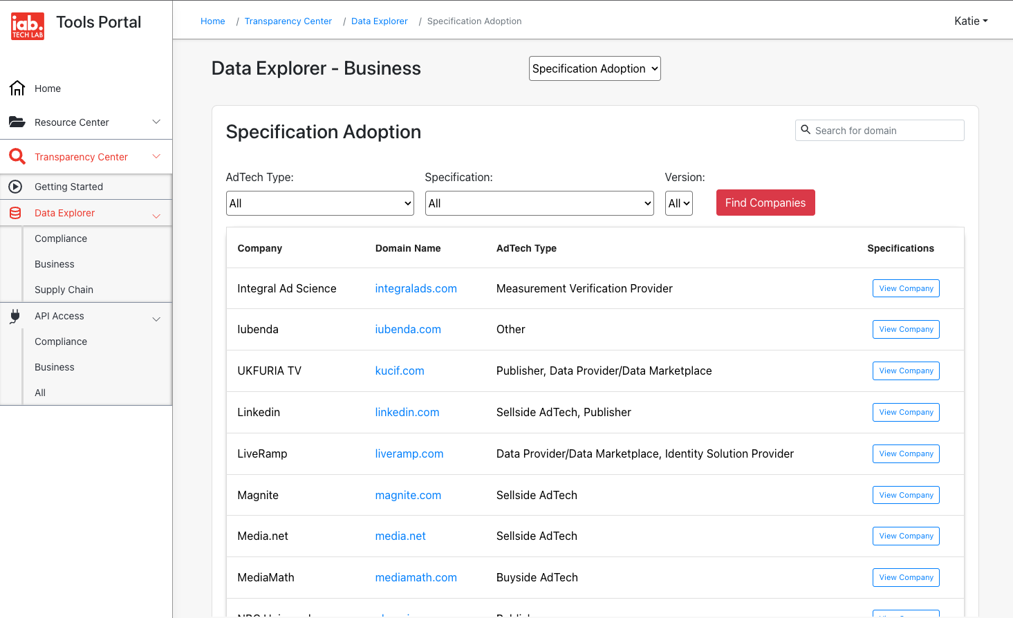
Task: Click the Buyside AdTech cell
Action: (x=537, y=577)
